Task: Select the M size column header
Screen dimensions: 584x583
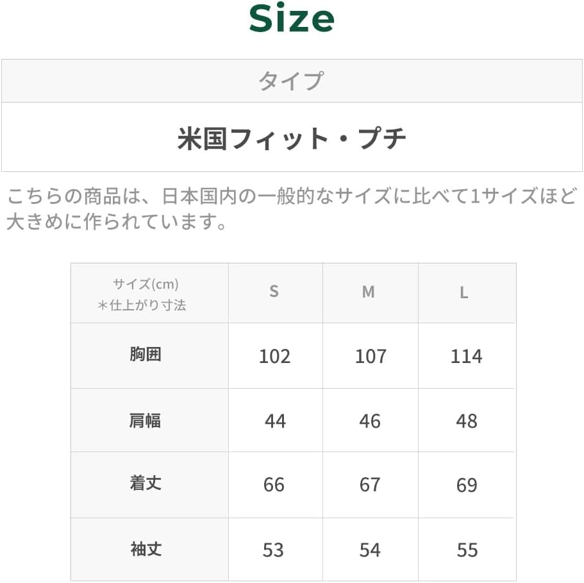Action: 369,292
